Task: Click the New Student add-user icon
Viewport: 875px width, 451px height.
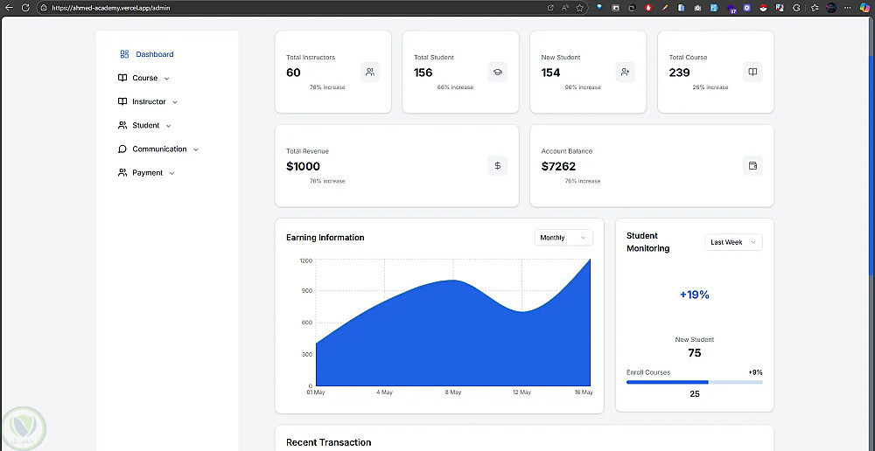Action: coord(625,72)
